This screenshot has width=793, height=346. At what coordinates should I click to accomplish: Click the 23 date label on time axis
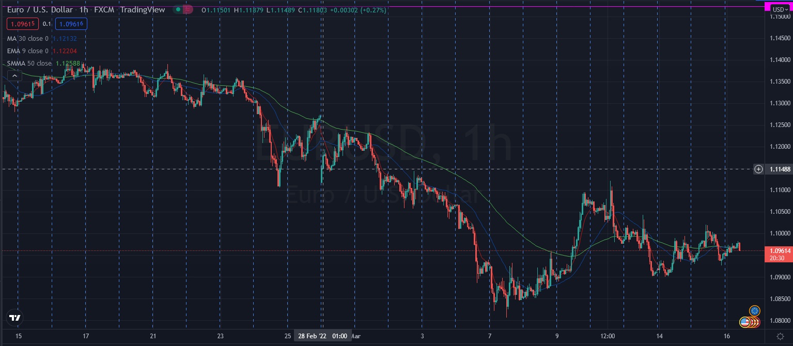221,336
